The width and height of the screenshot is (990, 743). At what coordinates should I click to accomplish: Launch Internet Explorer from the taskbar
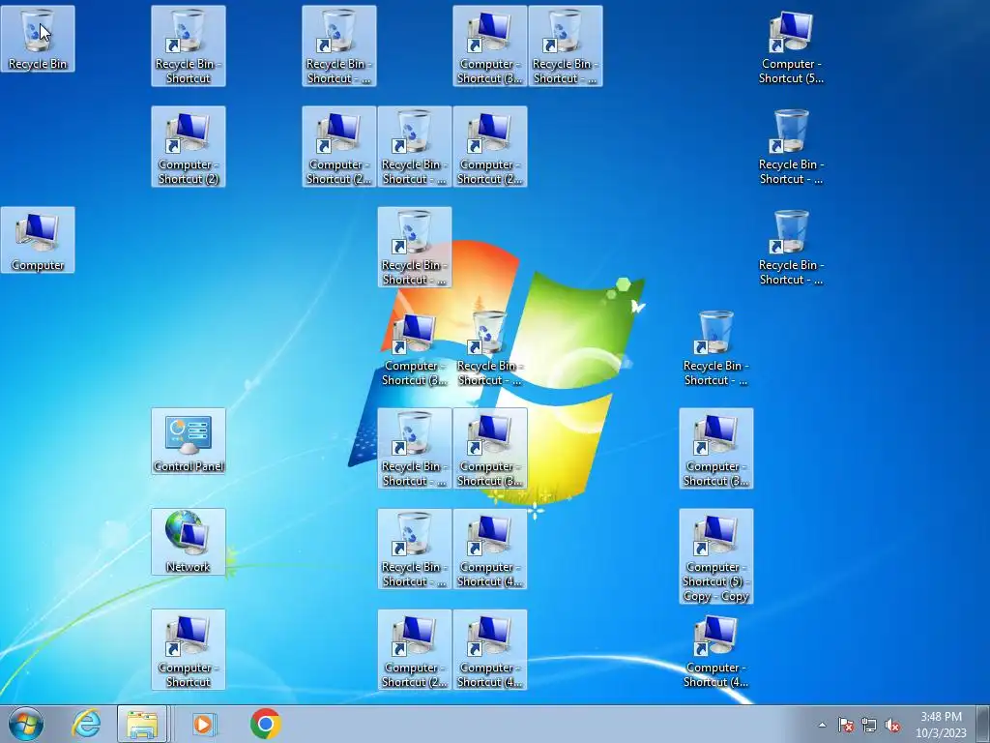click(86, 724)
